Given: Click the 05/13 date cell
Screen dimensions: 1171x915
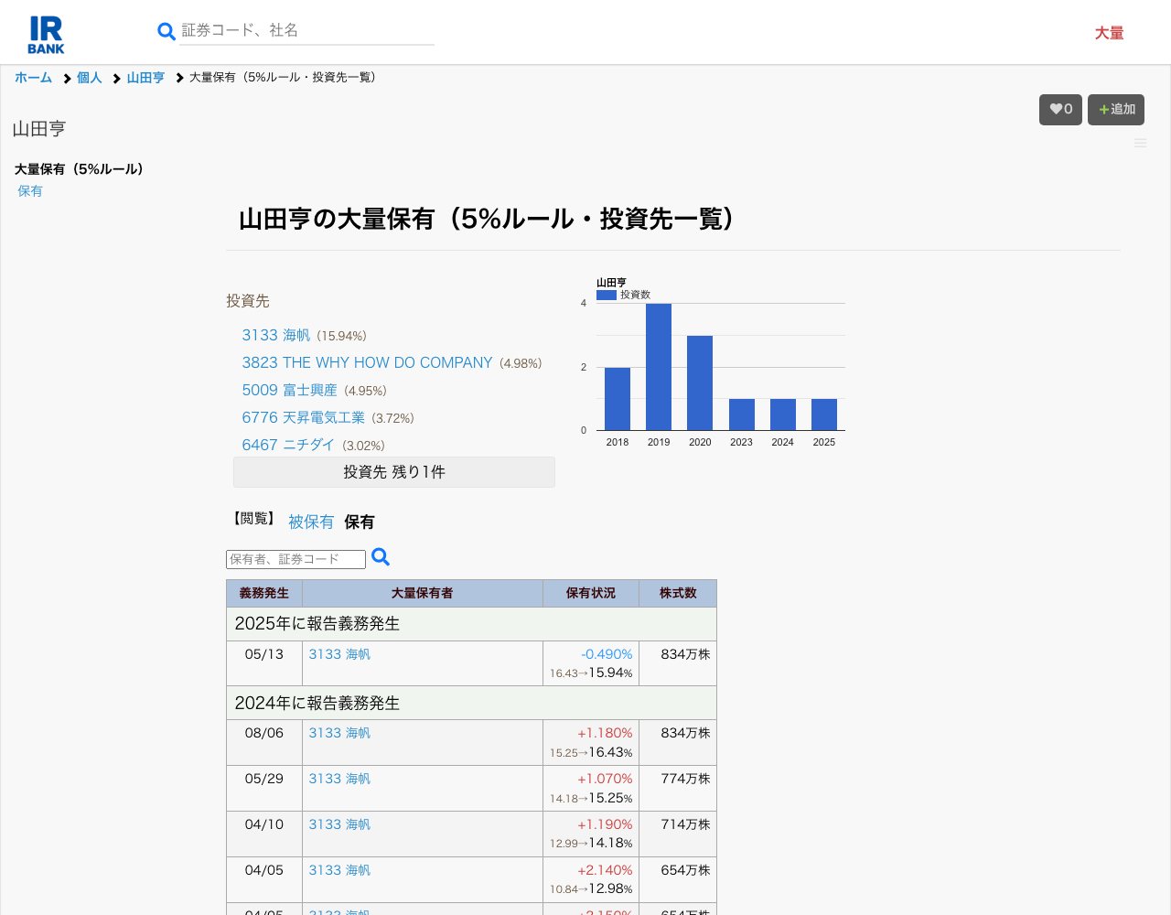Looking at the screenshot, I should 264,663.
